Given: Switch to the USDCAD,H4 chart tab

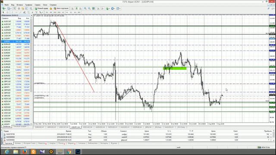Looking at the screenshot, I should [88, 127].
